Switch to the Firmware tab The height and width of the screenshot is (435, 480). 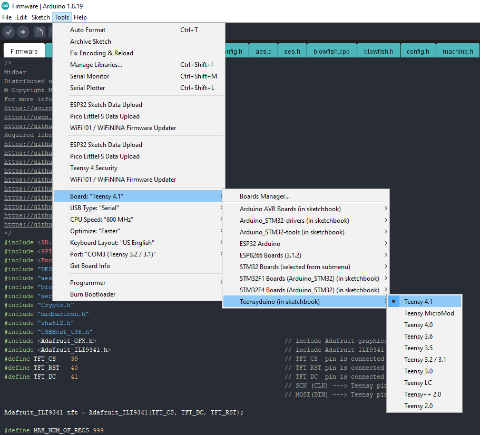click(24, 51)
